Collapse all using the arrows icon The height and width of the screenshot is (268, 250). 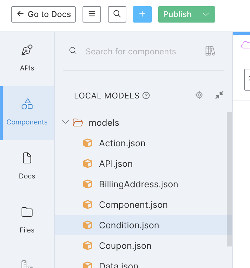pos(219,95)
